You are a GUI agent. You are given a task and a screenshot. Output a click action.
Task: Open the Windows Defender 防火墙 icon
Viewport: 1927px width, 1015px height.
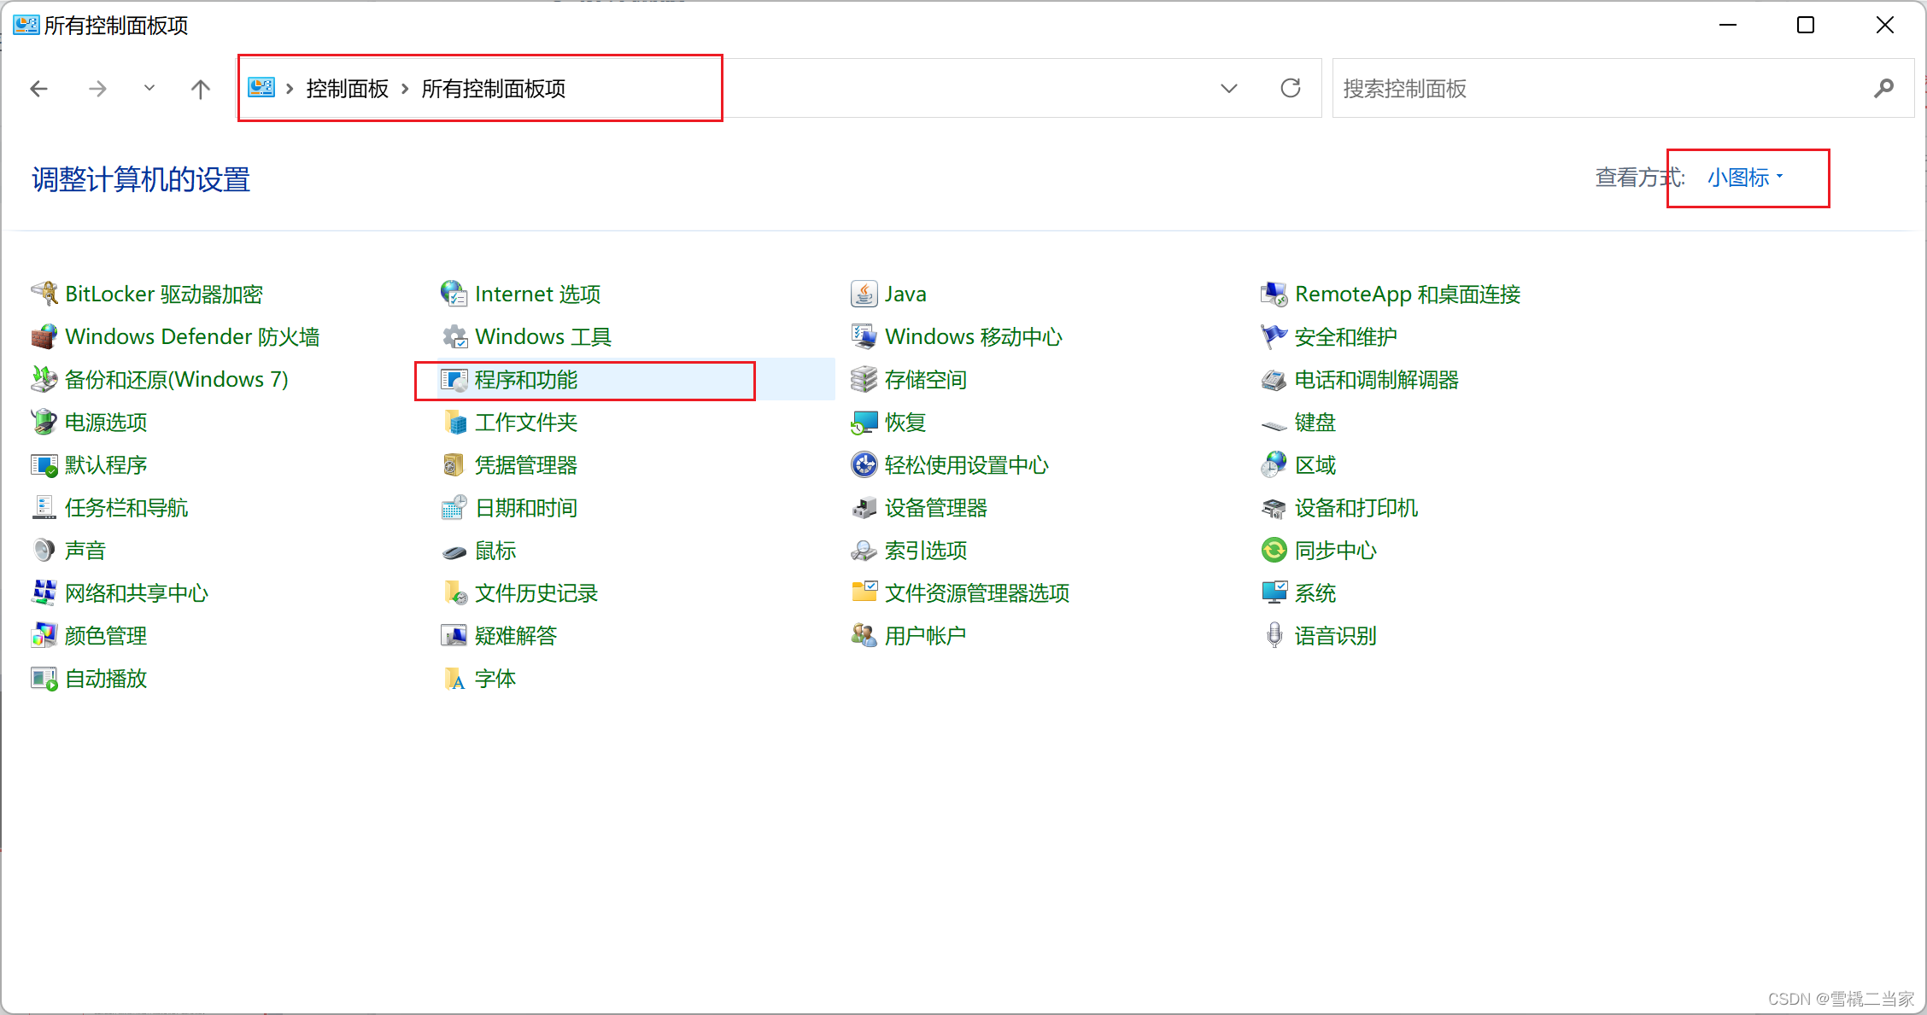[44, 336]
